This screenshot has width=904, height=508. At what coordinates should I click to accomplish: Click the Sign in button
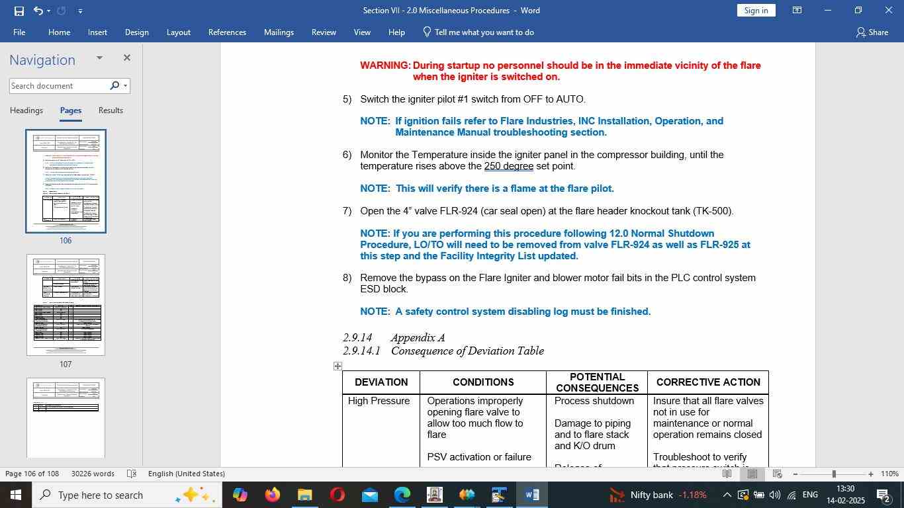point(756,11)
